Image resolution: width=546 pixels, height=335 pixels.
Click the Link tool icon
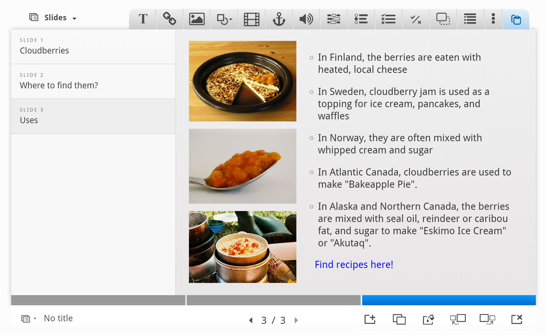[x=170, y=19]
